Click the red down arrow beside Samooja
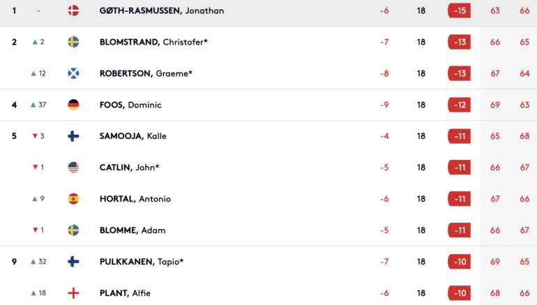The height and width of the screenshot is (305, 537). [35, 136]
